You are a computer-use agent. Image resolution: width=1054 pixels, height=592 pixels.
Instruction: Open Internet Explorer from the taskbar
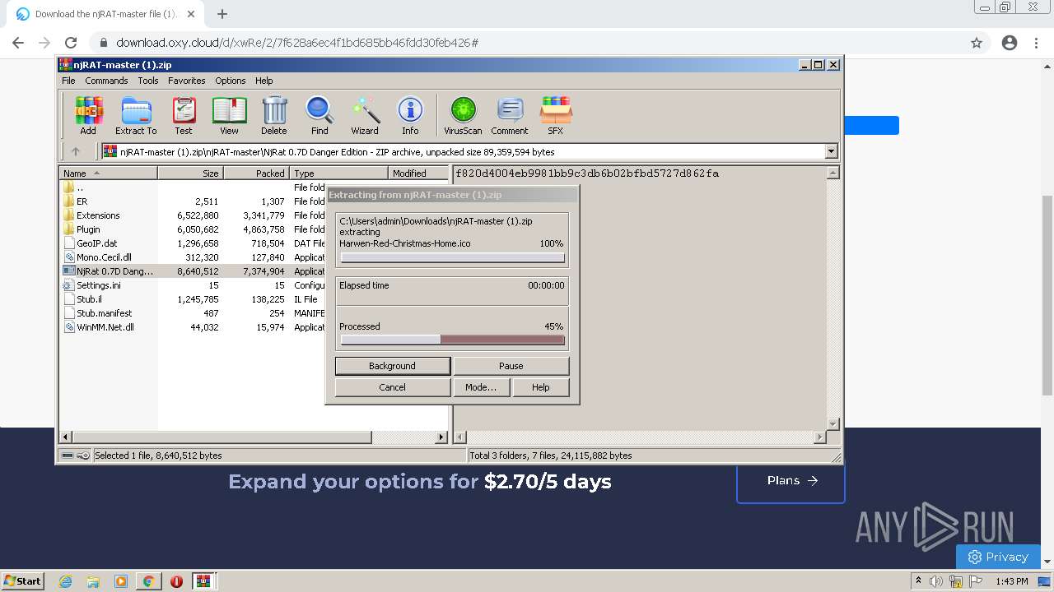pos(65,581)
